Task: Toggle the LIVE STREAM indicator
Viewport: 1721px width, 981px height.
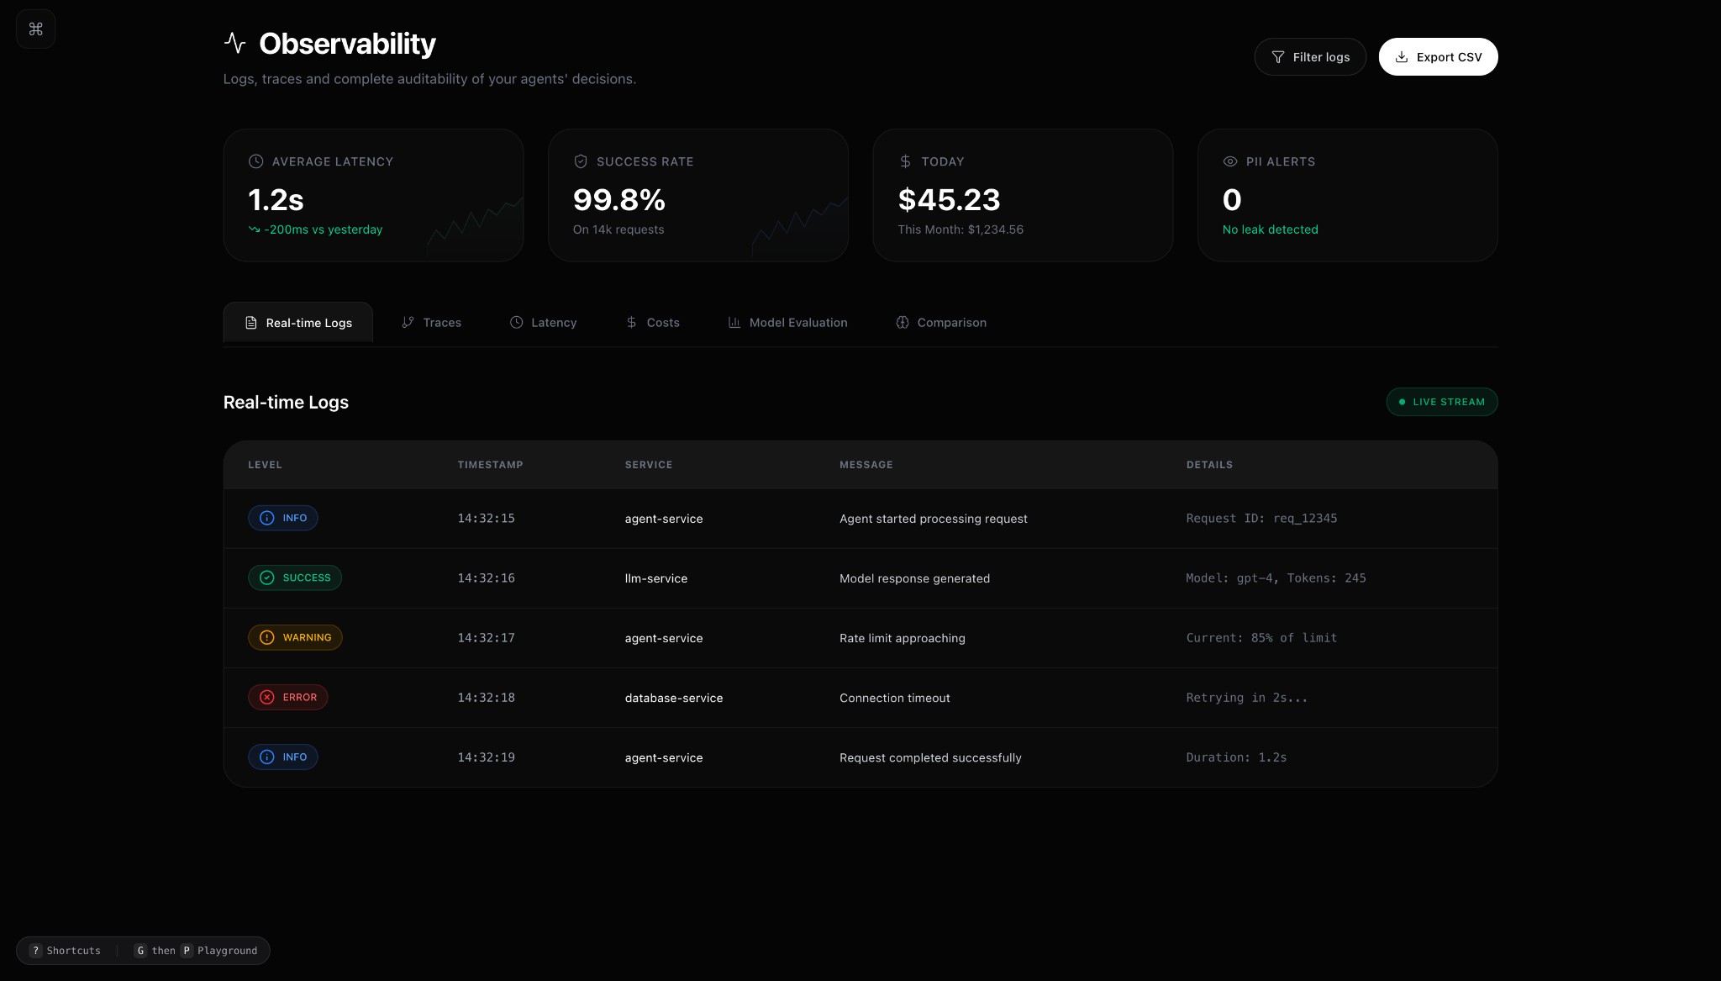Action: (1441, 402)
